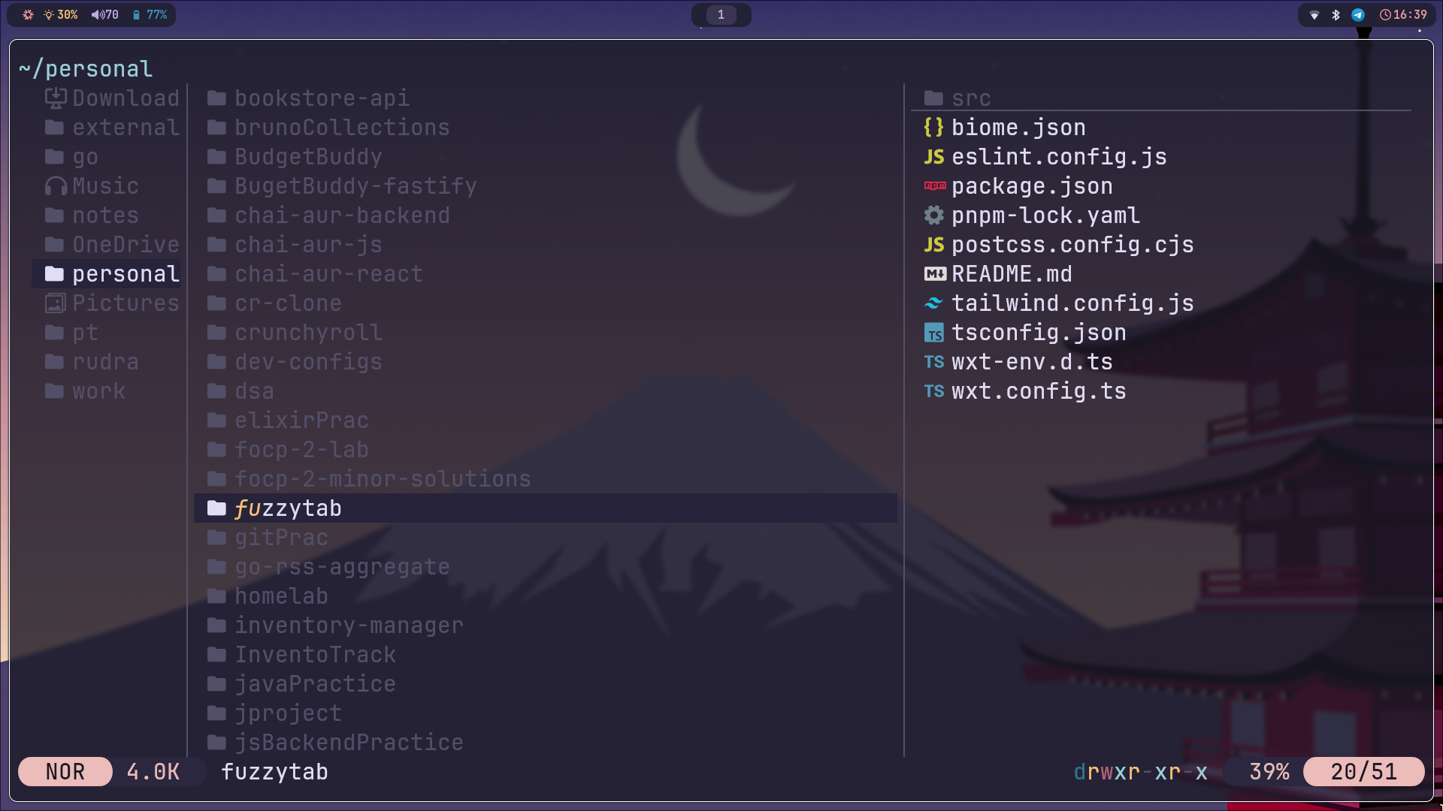Select the wxt.config.ts file
This screenshot has width=1443, height=811.
pyautogui.click(x=1038, y=391)
